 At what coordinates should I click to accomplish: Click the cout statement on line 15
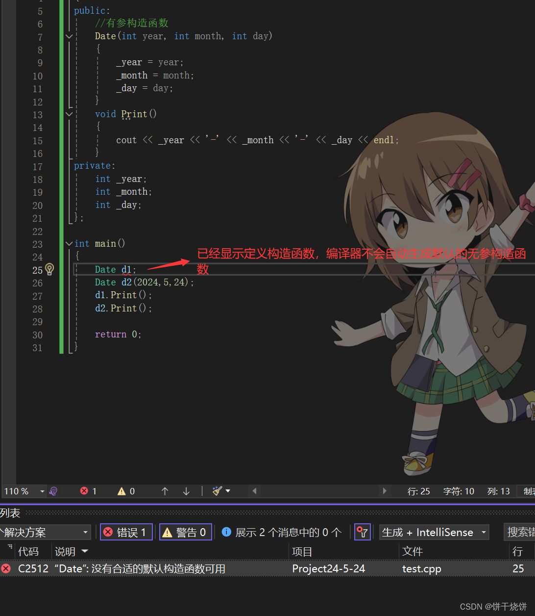tap(258, 140)
